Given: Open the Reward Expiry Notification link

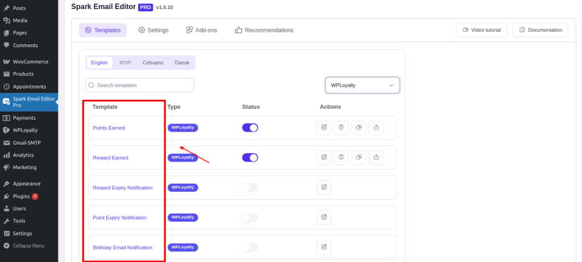Looking at the screenshot, I should coord(123,188).
